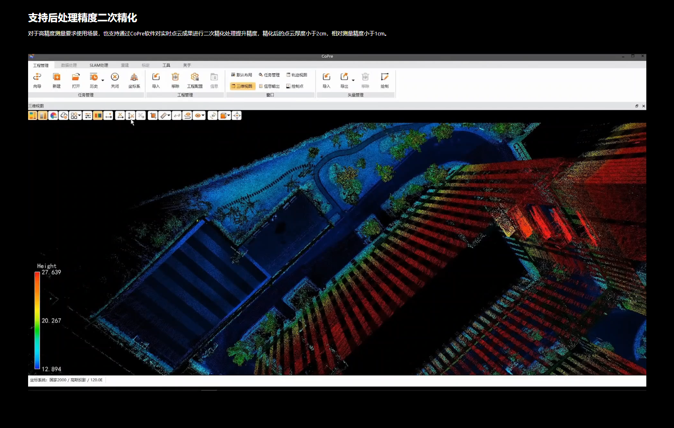Click the 默认布局 default layout button

[x=242, y=75]
